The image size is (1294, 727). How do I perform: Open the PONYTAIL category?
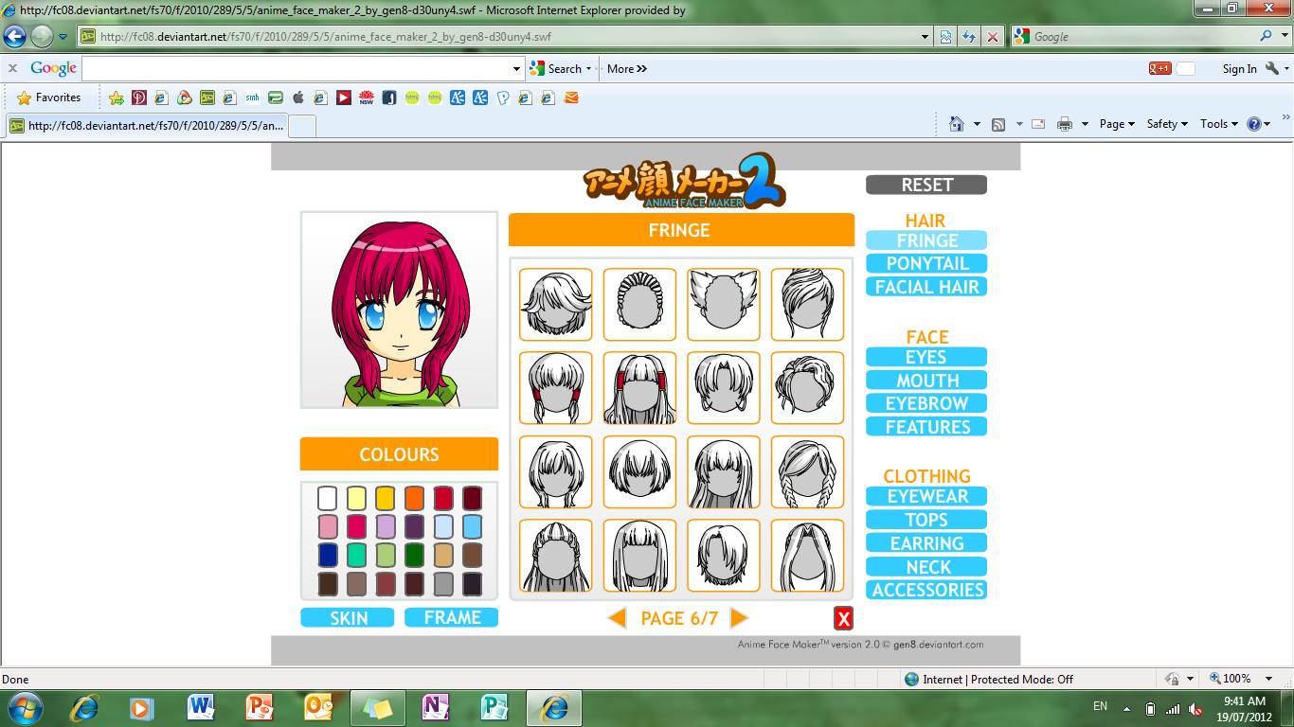[x=926, y=264]
